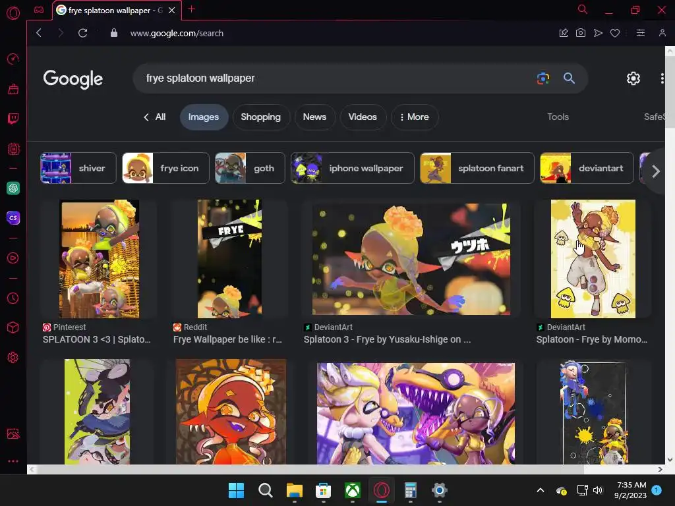Open the image gallery icon in sidebar
Viewport: 675px width, 506px height.
click(x=13, y=434)
